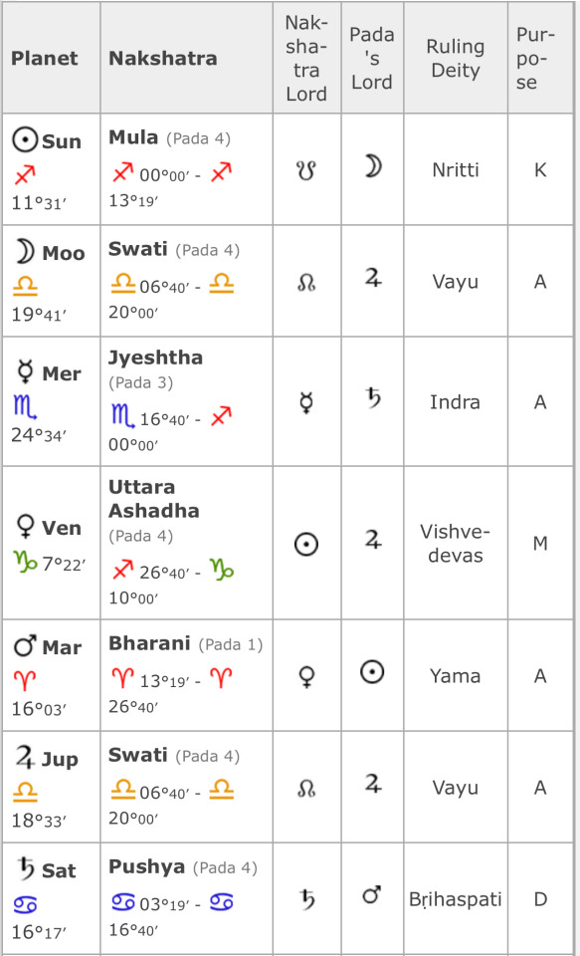
Task: Select the Ruling Deity column header
Action: tap(455, 59)
